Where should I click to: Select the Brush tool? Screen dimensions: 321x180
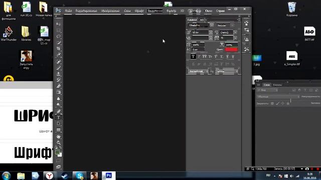point(59,67)
